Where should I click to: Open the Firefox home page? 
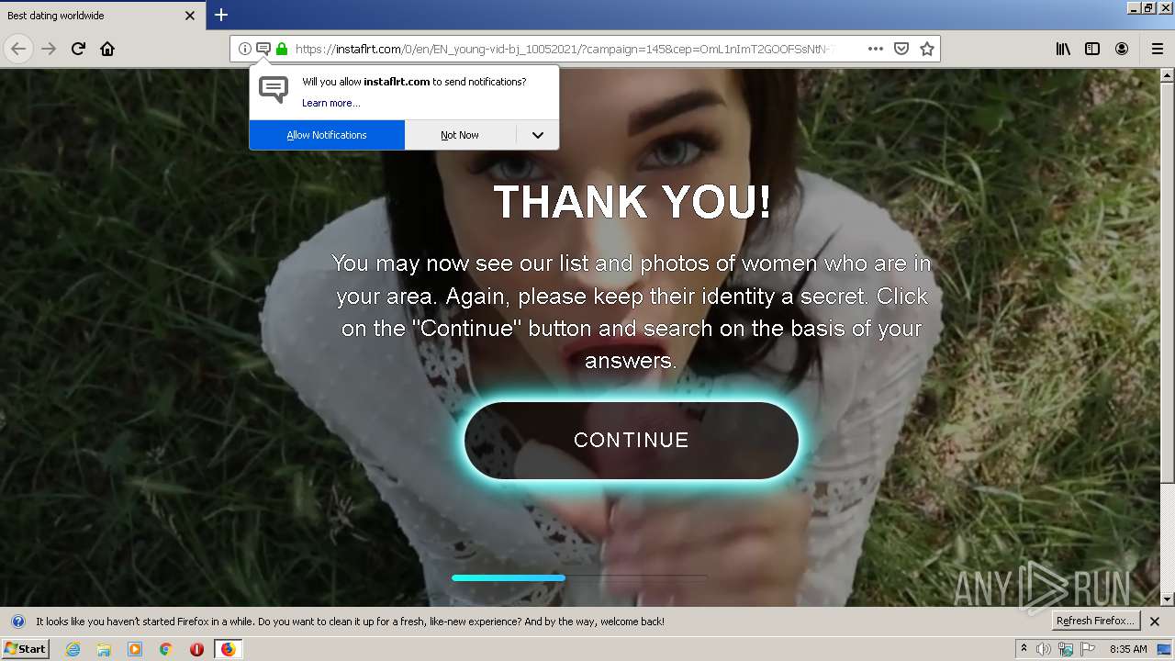107,49
